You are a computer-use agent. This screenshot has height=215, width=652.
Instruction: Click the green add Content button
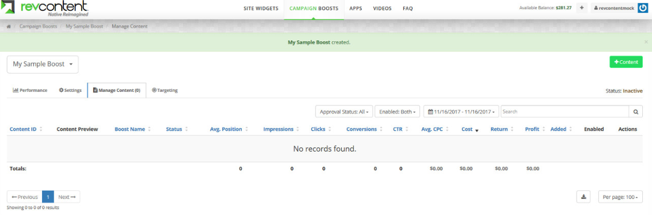coord(626,62)
